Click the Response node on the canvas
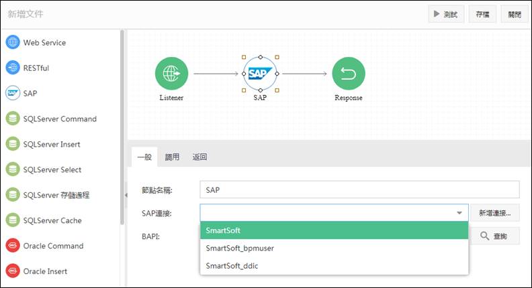 [x=349, y=74]
